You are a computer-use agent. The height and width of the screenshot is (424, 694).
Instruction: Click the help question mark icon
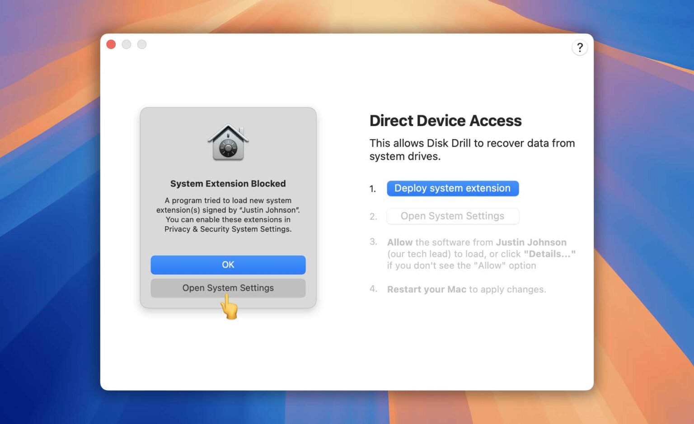tap(580, 47)
